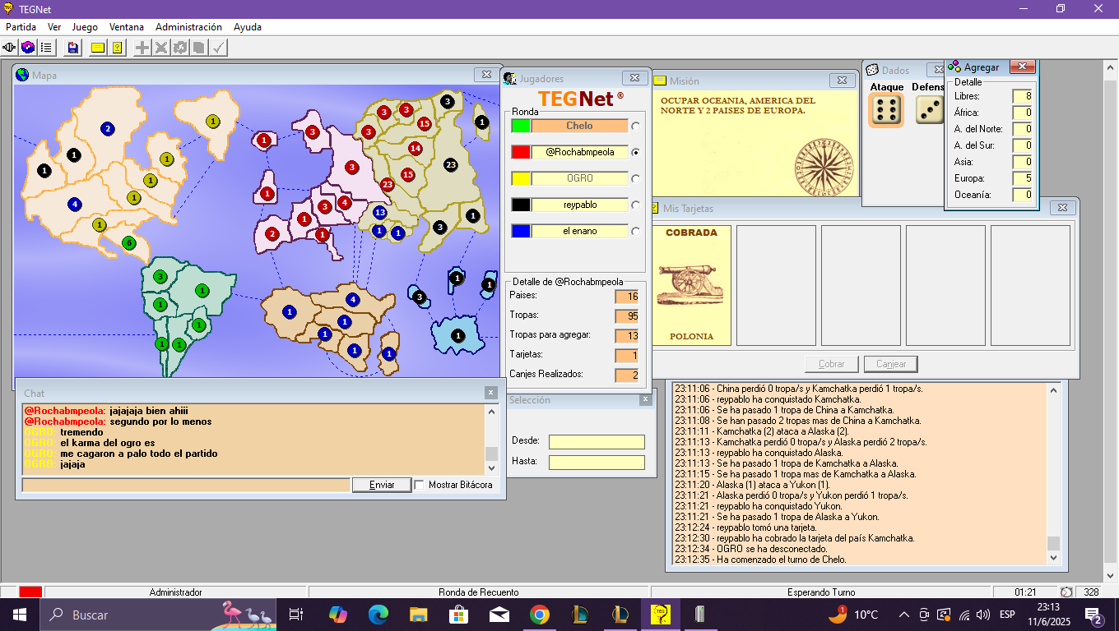Click the Dados dice title icon
Viewport: 1119px width, 631px height.
872,71
